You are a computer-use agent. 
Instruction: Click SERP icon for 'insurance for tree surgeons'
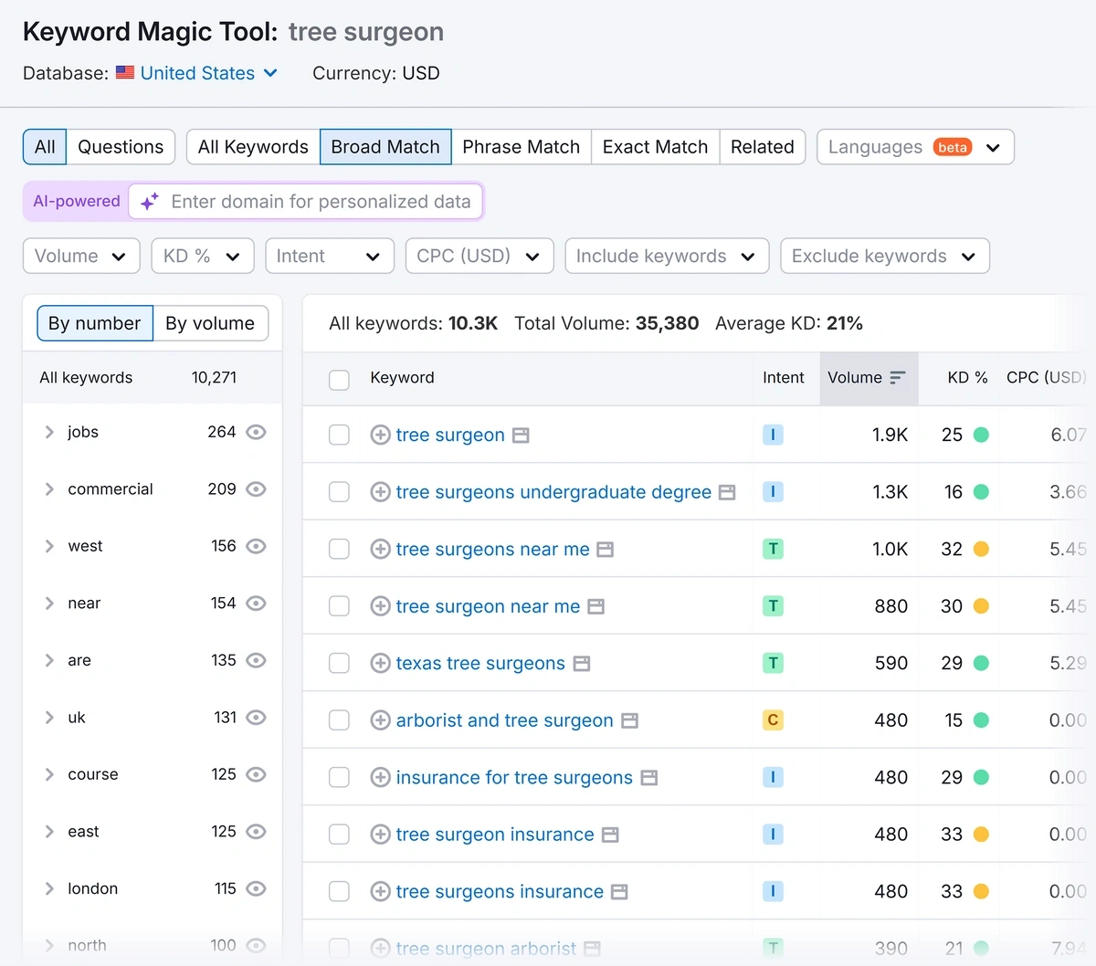click(648, 778)
